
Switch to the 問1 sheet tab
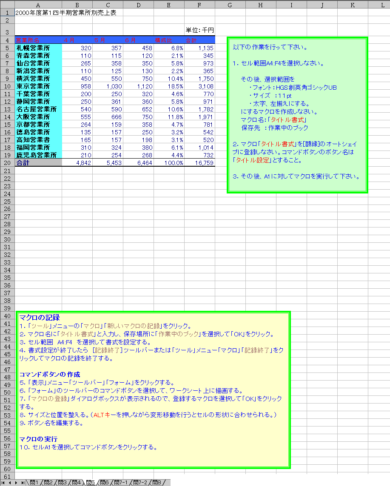click(x=34, y=483)
